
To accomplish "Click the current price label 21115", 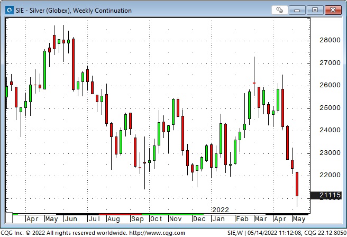I will 326,195.
